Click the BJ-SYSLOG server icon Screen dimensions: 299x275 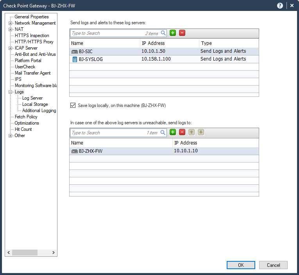point(75,59)
